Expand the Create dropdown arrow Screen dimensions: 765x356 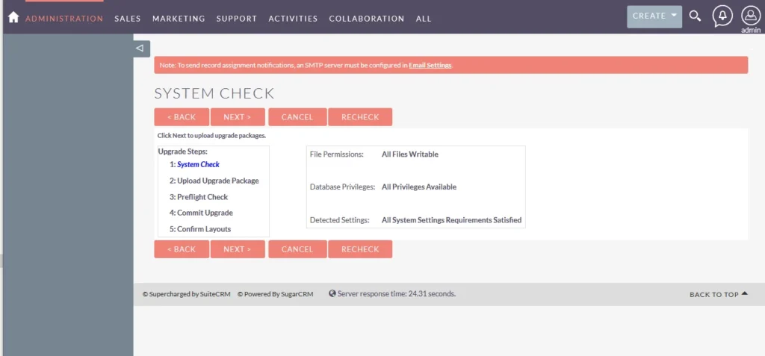click(674, 16)
